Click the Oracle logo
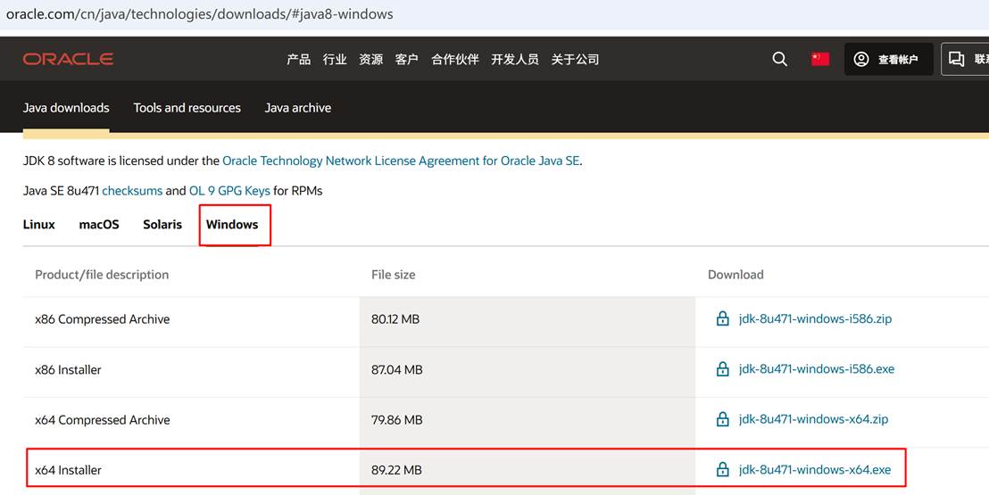 pos(68,59)
